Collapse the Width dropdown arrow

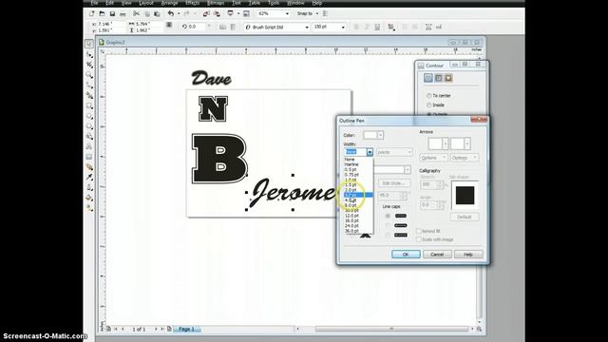pyautogui.click(x=370, y=152)
